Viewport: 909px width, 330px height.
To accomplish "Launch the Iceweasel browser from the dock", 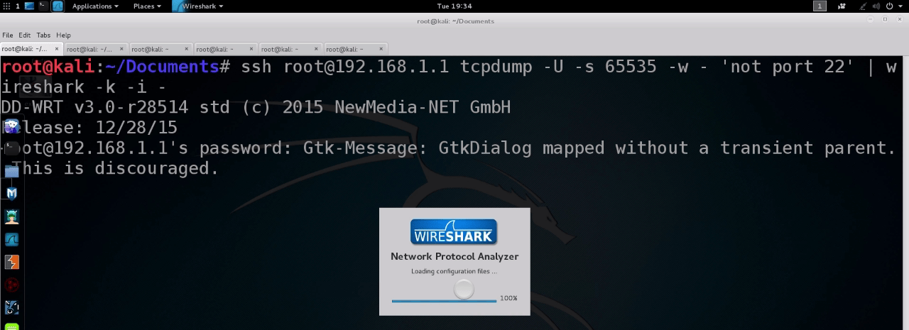I will 11,126.
